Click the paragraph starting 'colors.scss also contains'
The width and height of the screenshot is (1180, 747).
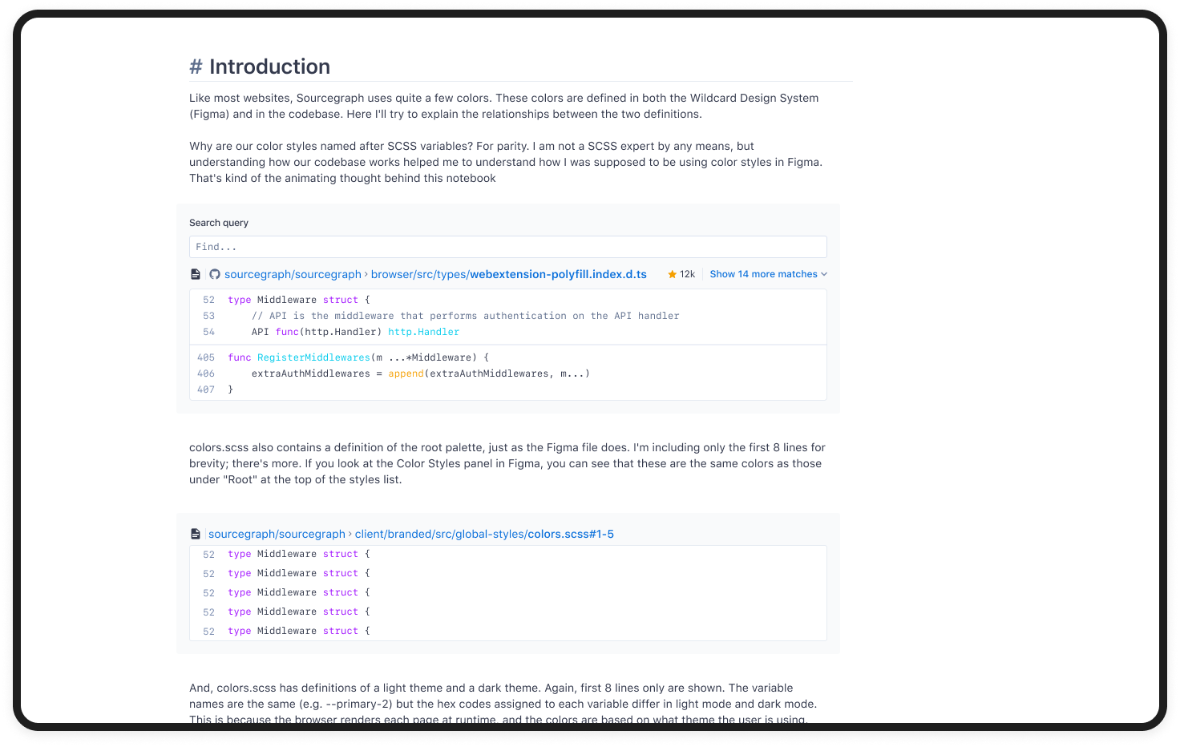(507, 463)
